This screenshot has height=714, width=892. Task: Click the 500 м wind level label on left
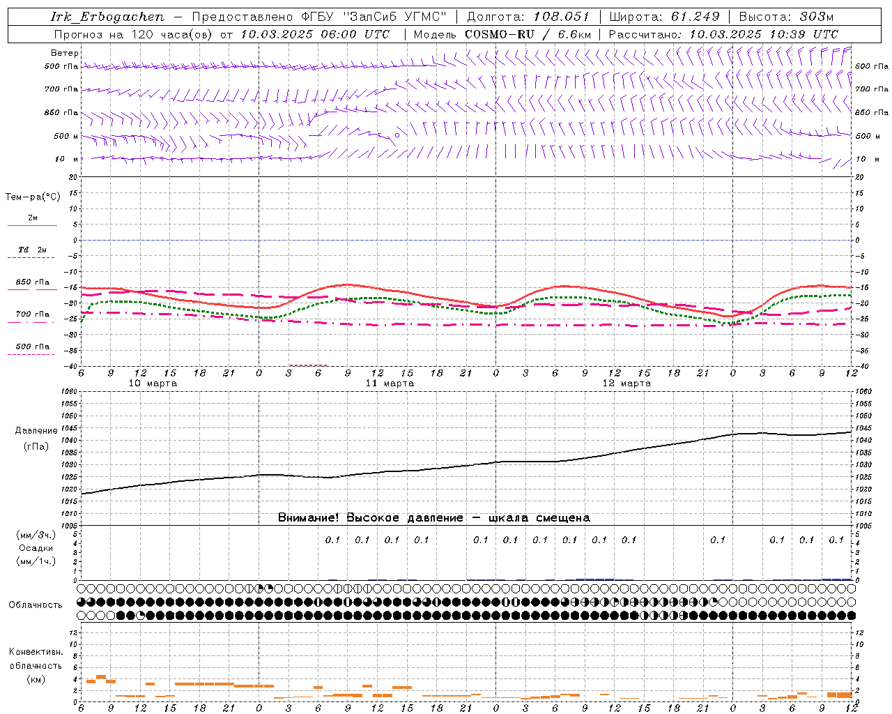tap(66, 136)
